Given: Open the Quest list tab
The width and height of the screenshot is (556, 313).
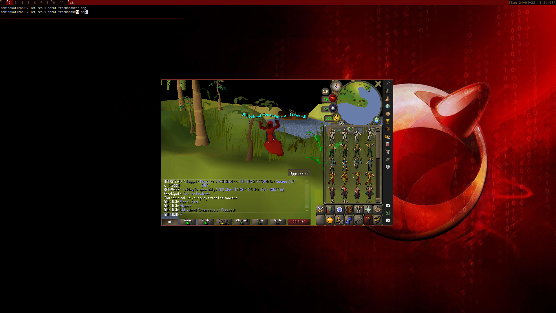Looking at the screenshot, I should click(x=339, y=210).
